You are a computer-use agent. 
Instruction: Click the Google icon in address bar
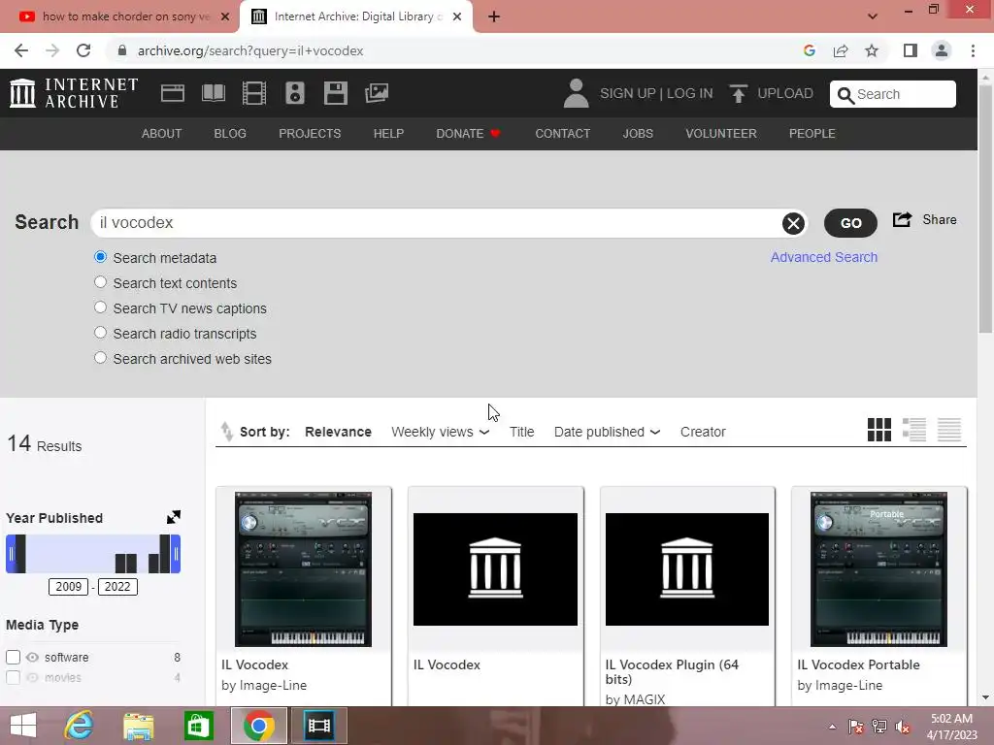[x=809, y=50]
